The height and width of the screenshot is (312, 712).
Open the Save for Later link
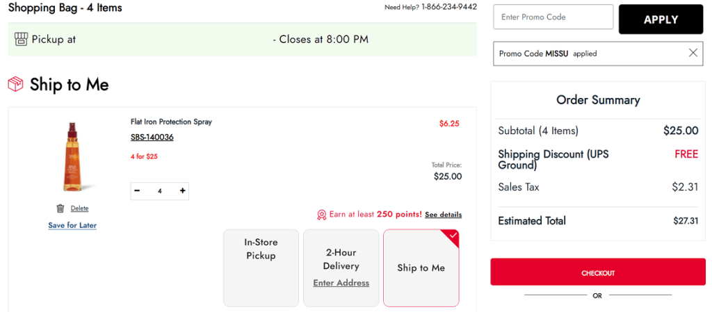(72, 225)
